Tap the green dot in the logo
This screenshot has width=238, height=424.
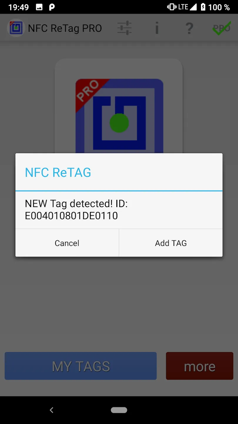(119, 123)
